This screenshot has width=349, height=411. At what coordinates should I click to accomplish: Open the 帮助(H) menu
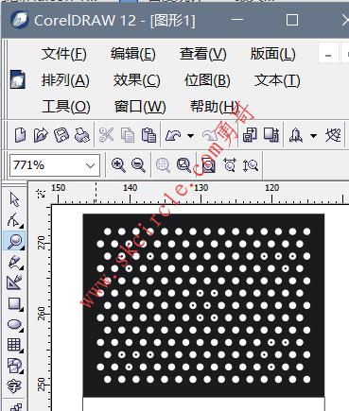[x=215, y=107]
